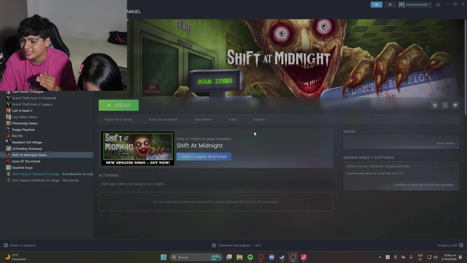
Task: Open the Guías tab
Action: (x=232, y=119)
